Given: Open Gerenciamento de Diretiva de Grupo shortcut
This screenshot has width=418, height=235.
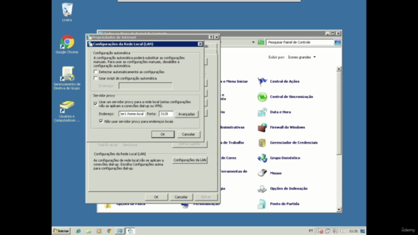Looking at the screenshot, I should (67, 74).
